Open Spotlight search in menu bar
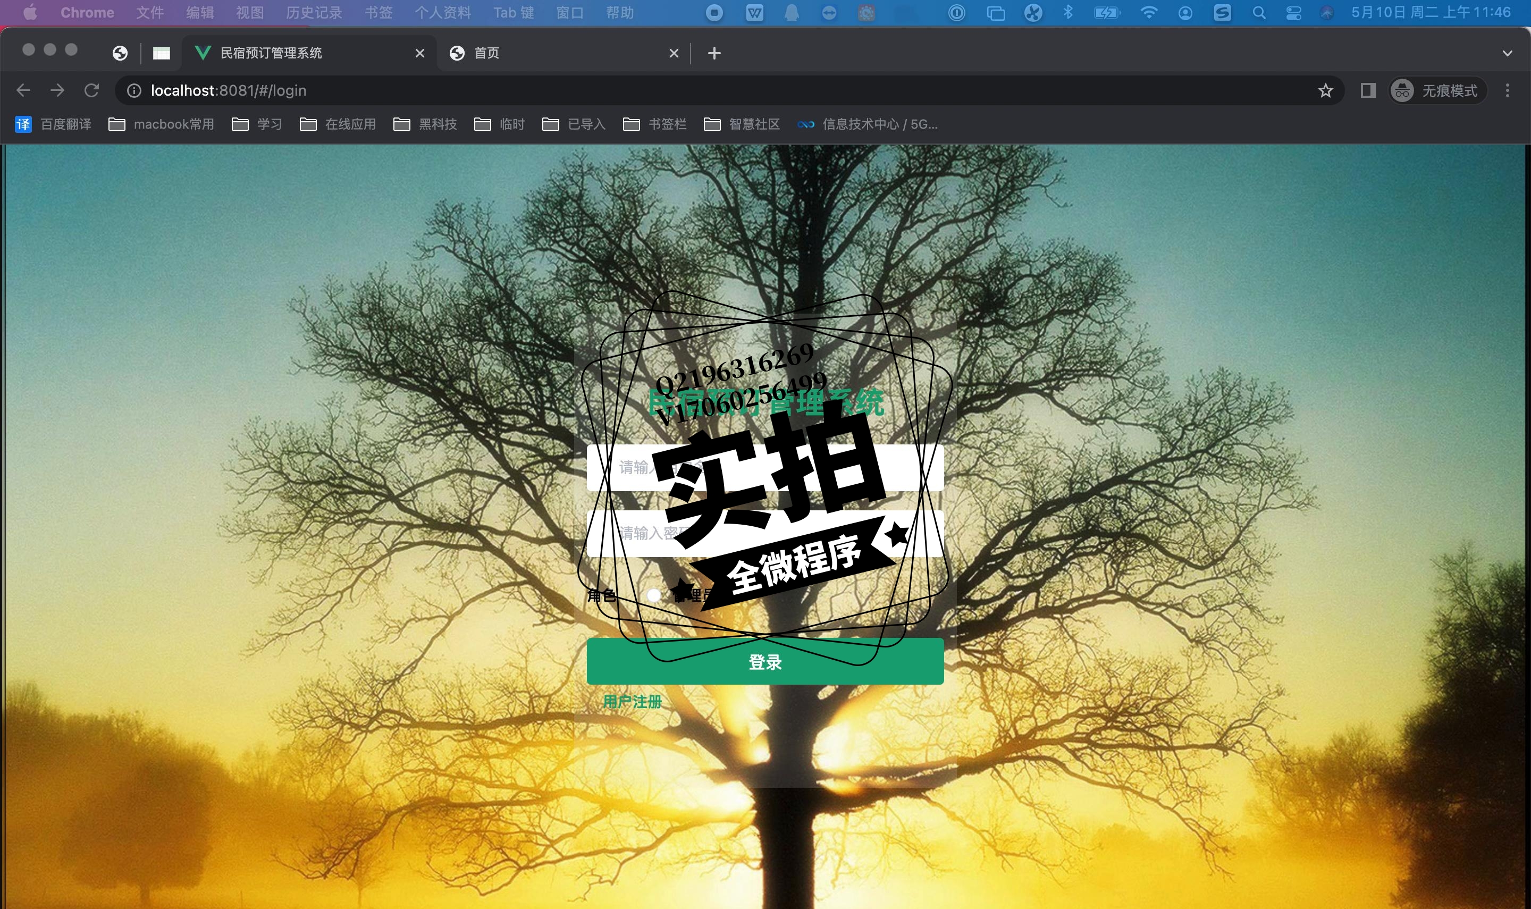This screenshot has width=1531, height=909. 1259,12
